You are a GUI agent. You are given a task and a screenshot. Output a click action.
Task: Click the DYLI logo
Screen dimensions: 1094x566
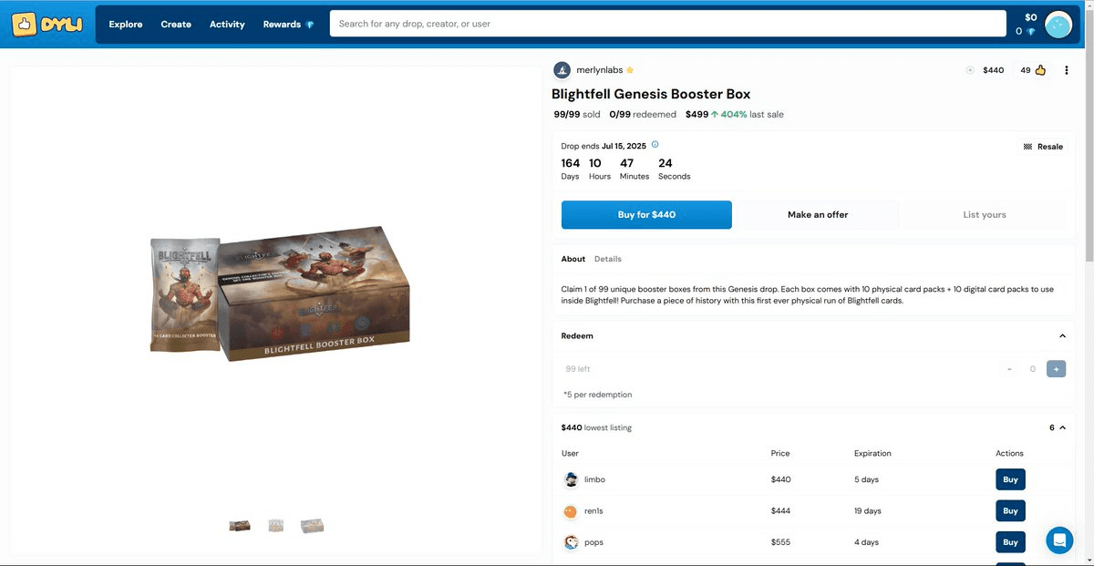[48, 25]
